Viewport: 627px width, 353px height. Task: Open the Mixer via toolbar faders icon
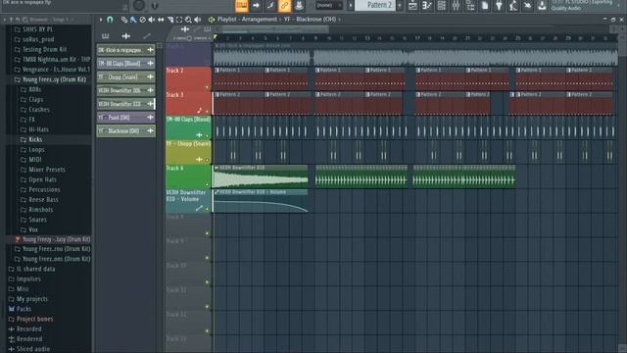tap(456, 5)
